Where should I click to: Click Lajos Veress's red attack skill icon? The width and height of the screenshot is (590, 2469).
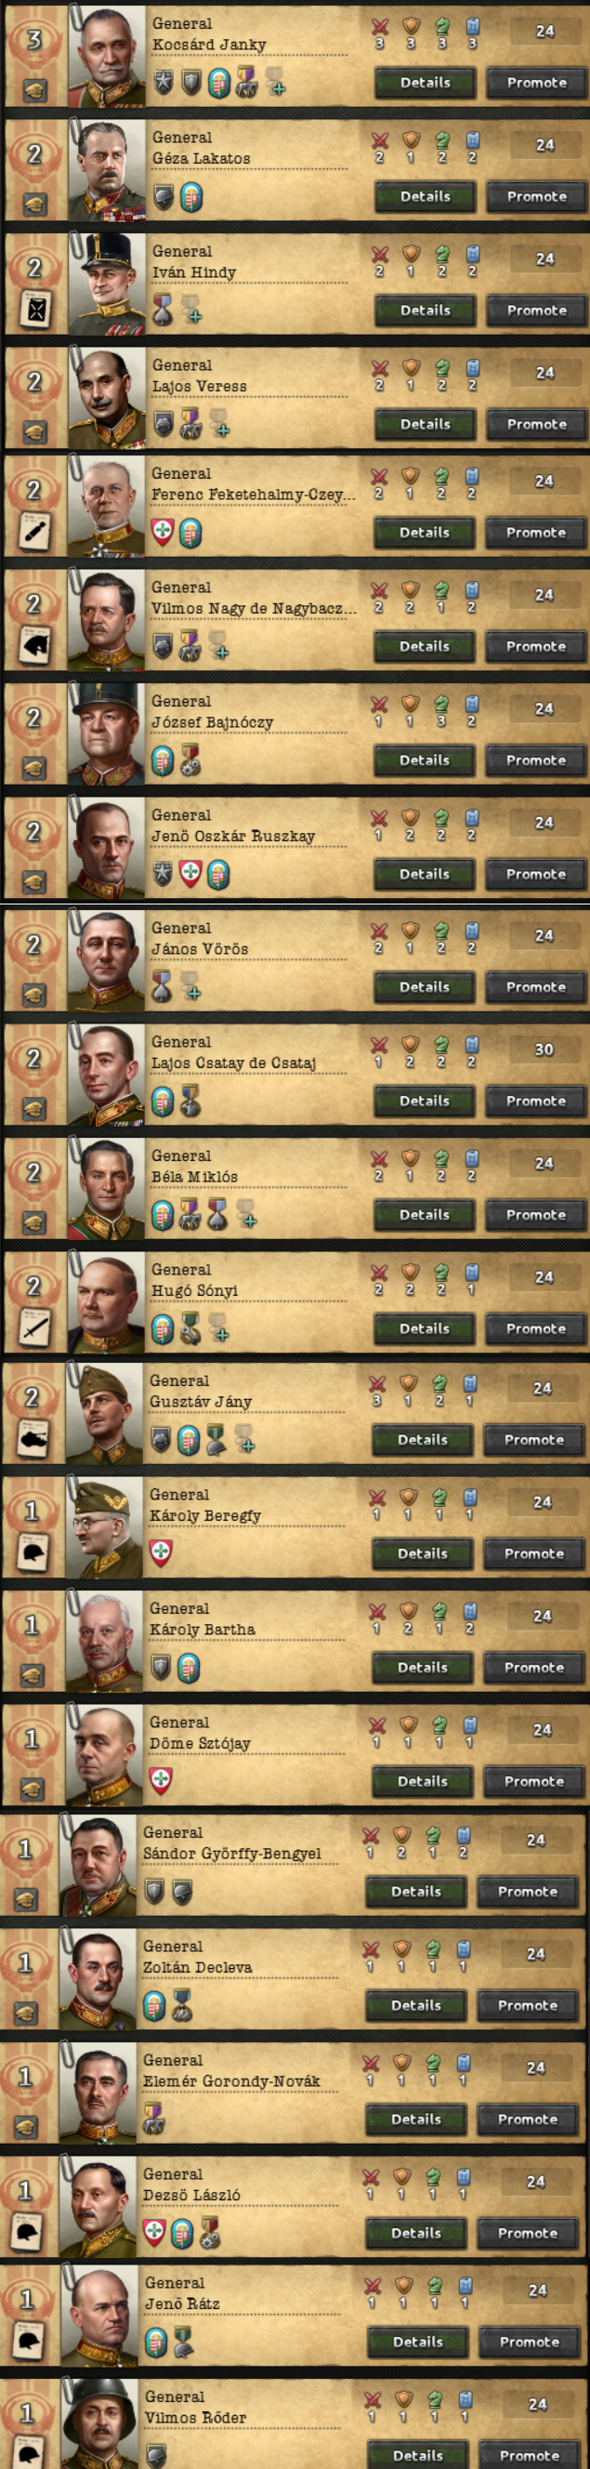pos(379,368)
